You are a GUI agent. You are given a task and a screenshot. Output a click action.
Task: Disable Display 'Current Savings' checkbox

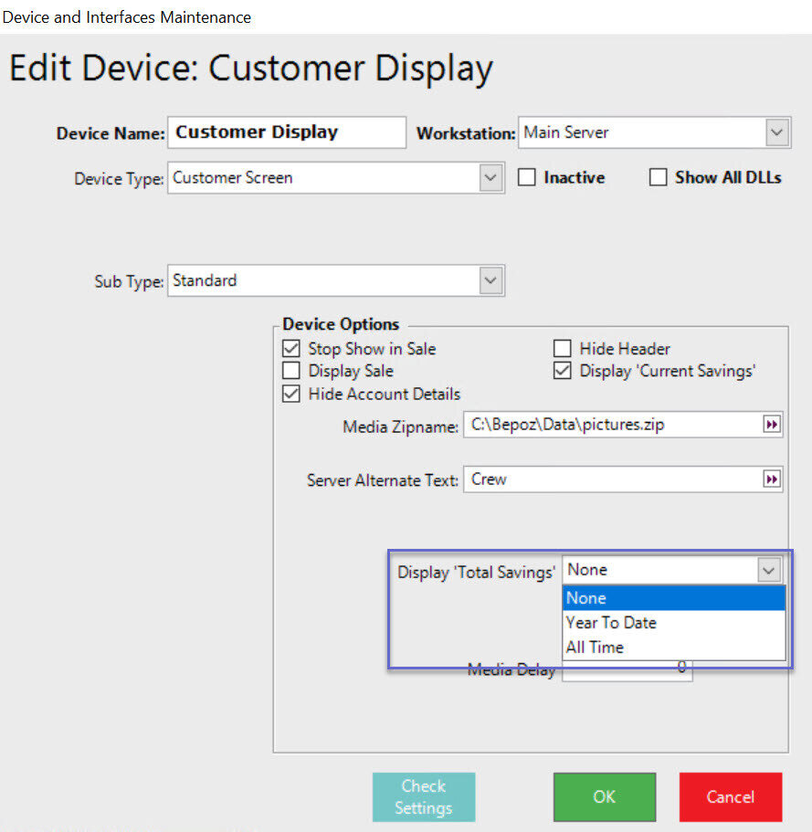(x=563, y=371)
